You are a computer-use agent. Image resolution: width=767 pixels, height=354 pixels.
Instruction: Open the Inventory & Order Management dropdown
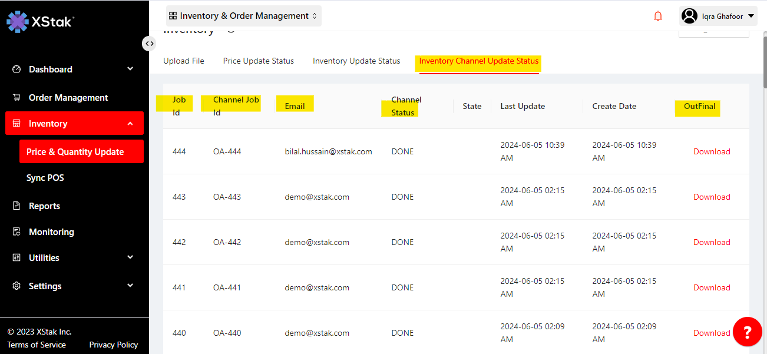click(244, 16)
